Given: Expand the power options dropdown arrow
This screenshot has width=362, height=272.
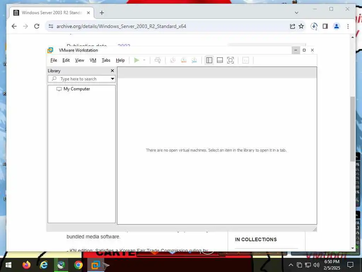Looking at the screenshot, I should pos(144,60).
